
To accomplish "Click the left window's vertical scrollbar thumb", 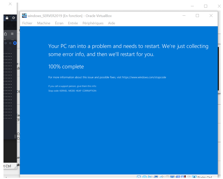I will coord(15,136).
